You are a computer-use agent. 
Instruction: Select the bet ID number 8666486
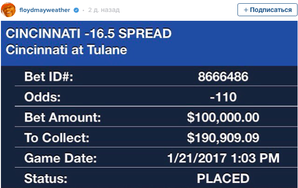pyautogui.click(x=223, y=77)
